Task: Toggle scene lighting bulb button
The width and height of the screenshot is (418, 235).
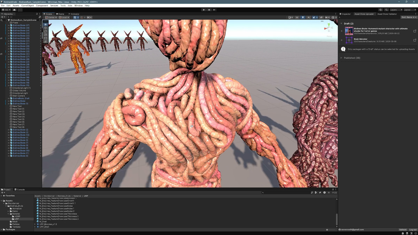Action: 303,17
